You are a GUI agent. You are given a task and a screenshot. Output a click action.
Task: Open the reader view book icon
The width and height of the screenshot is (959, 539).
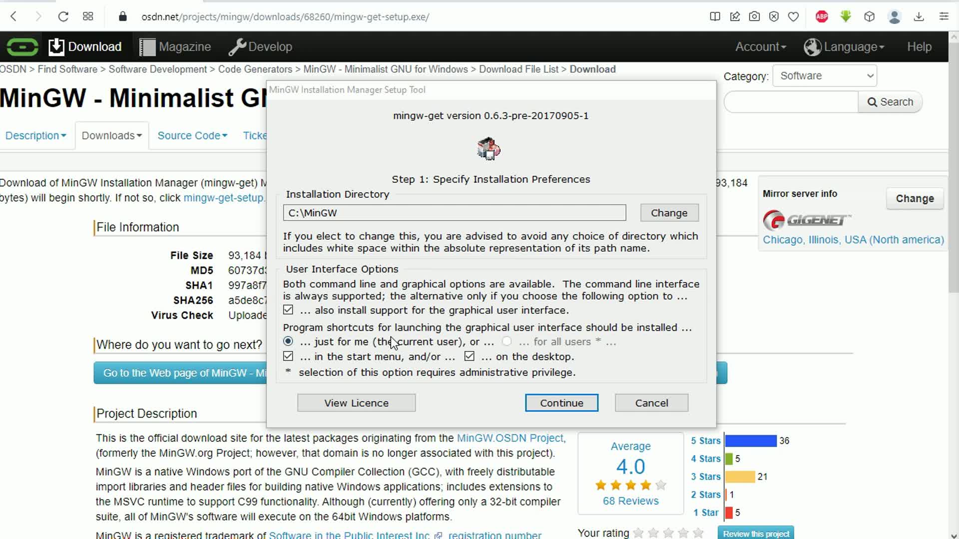point(715,16)
